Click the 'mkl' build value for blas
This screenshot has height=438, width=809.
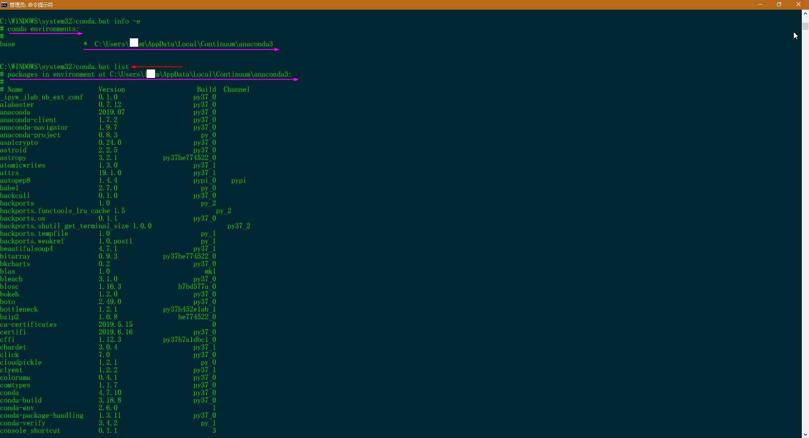(210, 271)
